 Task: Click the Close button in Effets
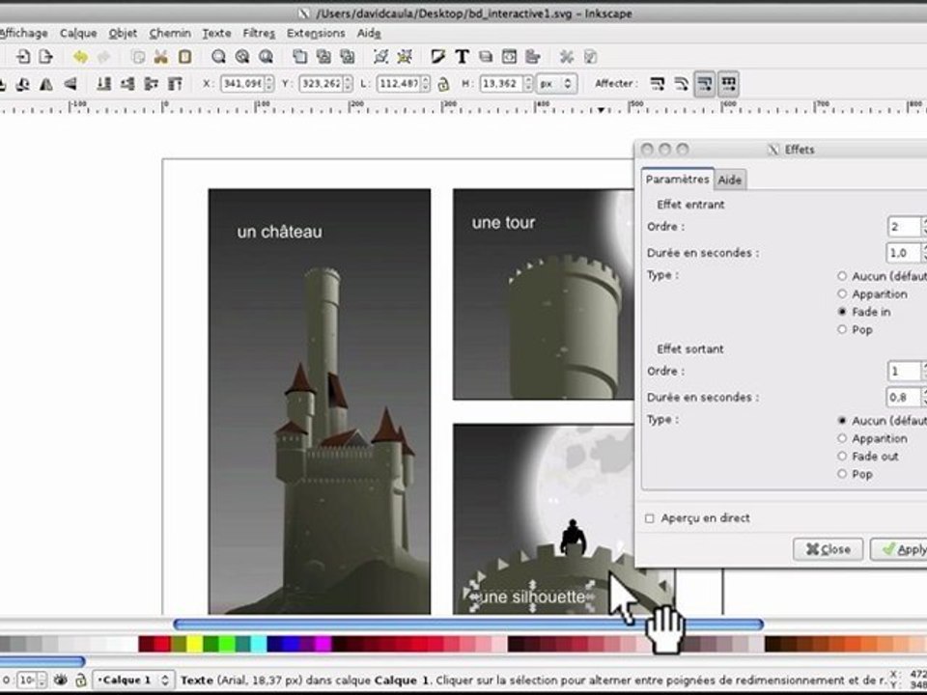[828, 549]
